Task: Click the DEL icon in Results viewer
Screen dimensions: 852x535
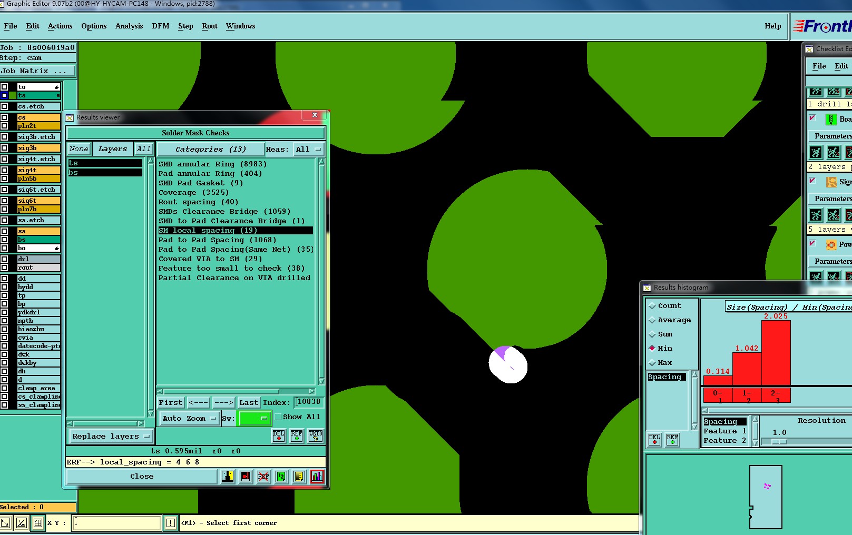Action: [x=279, y=436]
